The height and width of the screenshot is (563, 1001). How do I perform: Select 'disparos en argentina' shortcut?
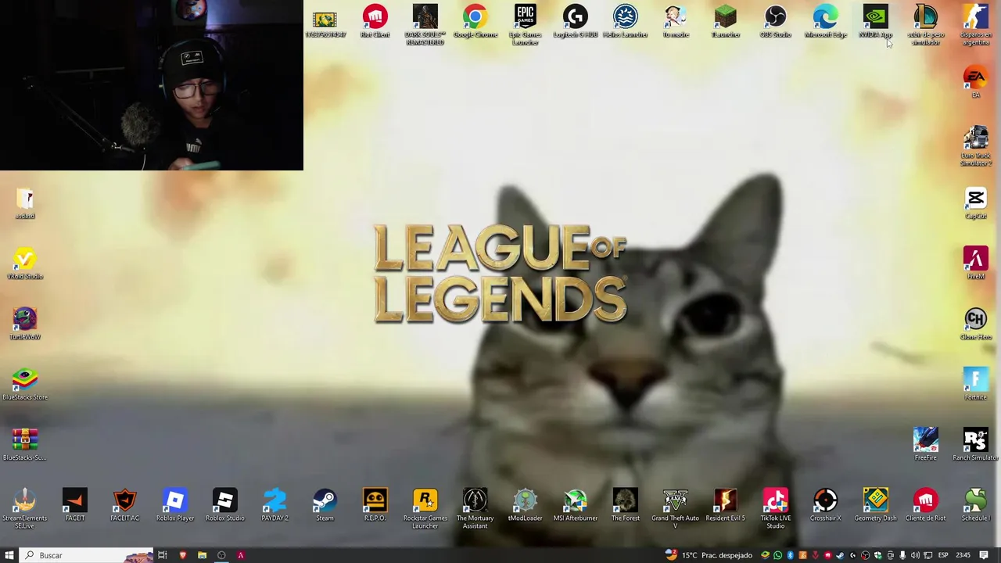(x=975, y=24)
